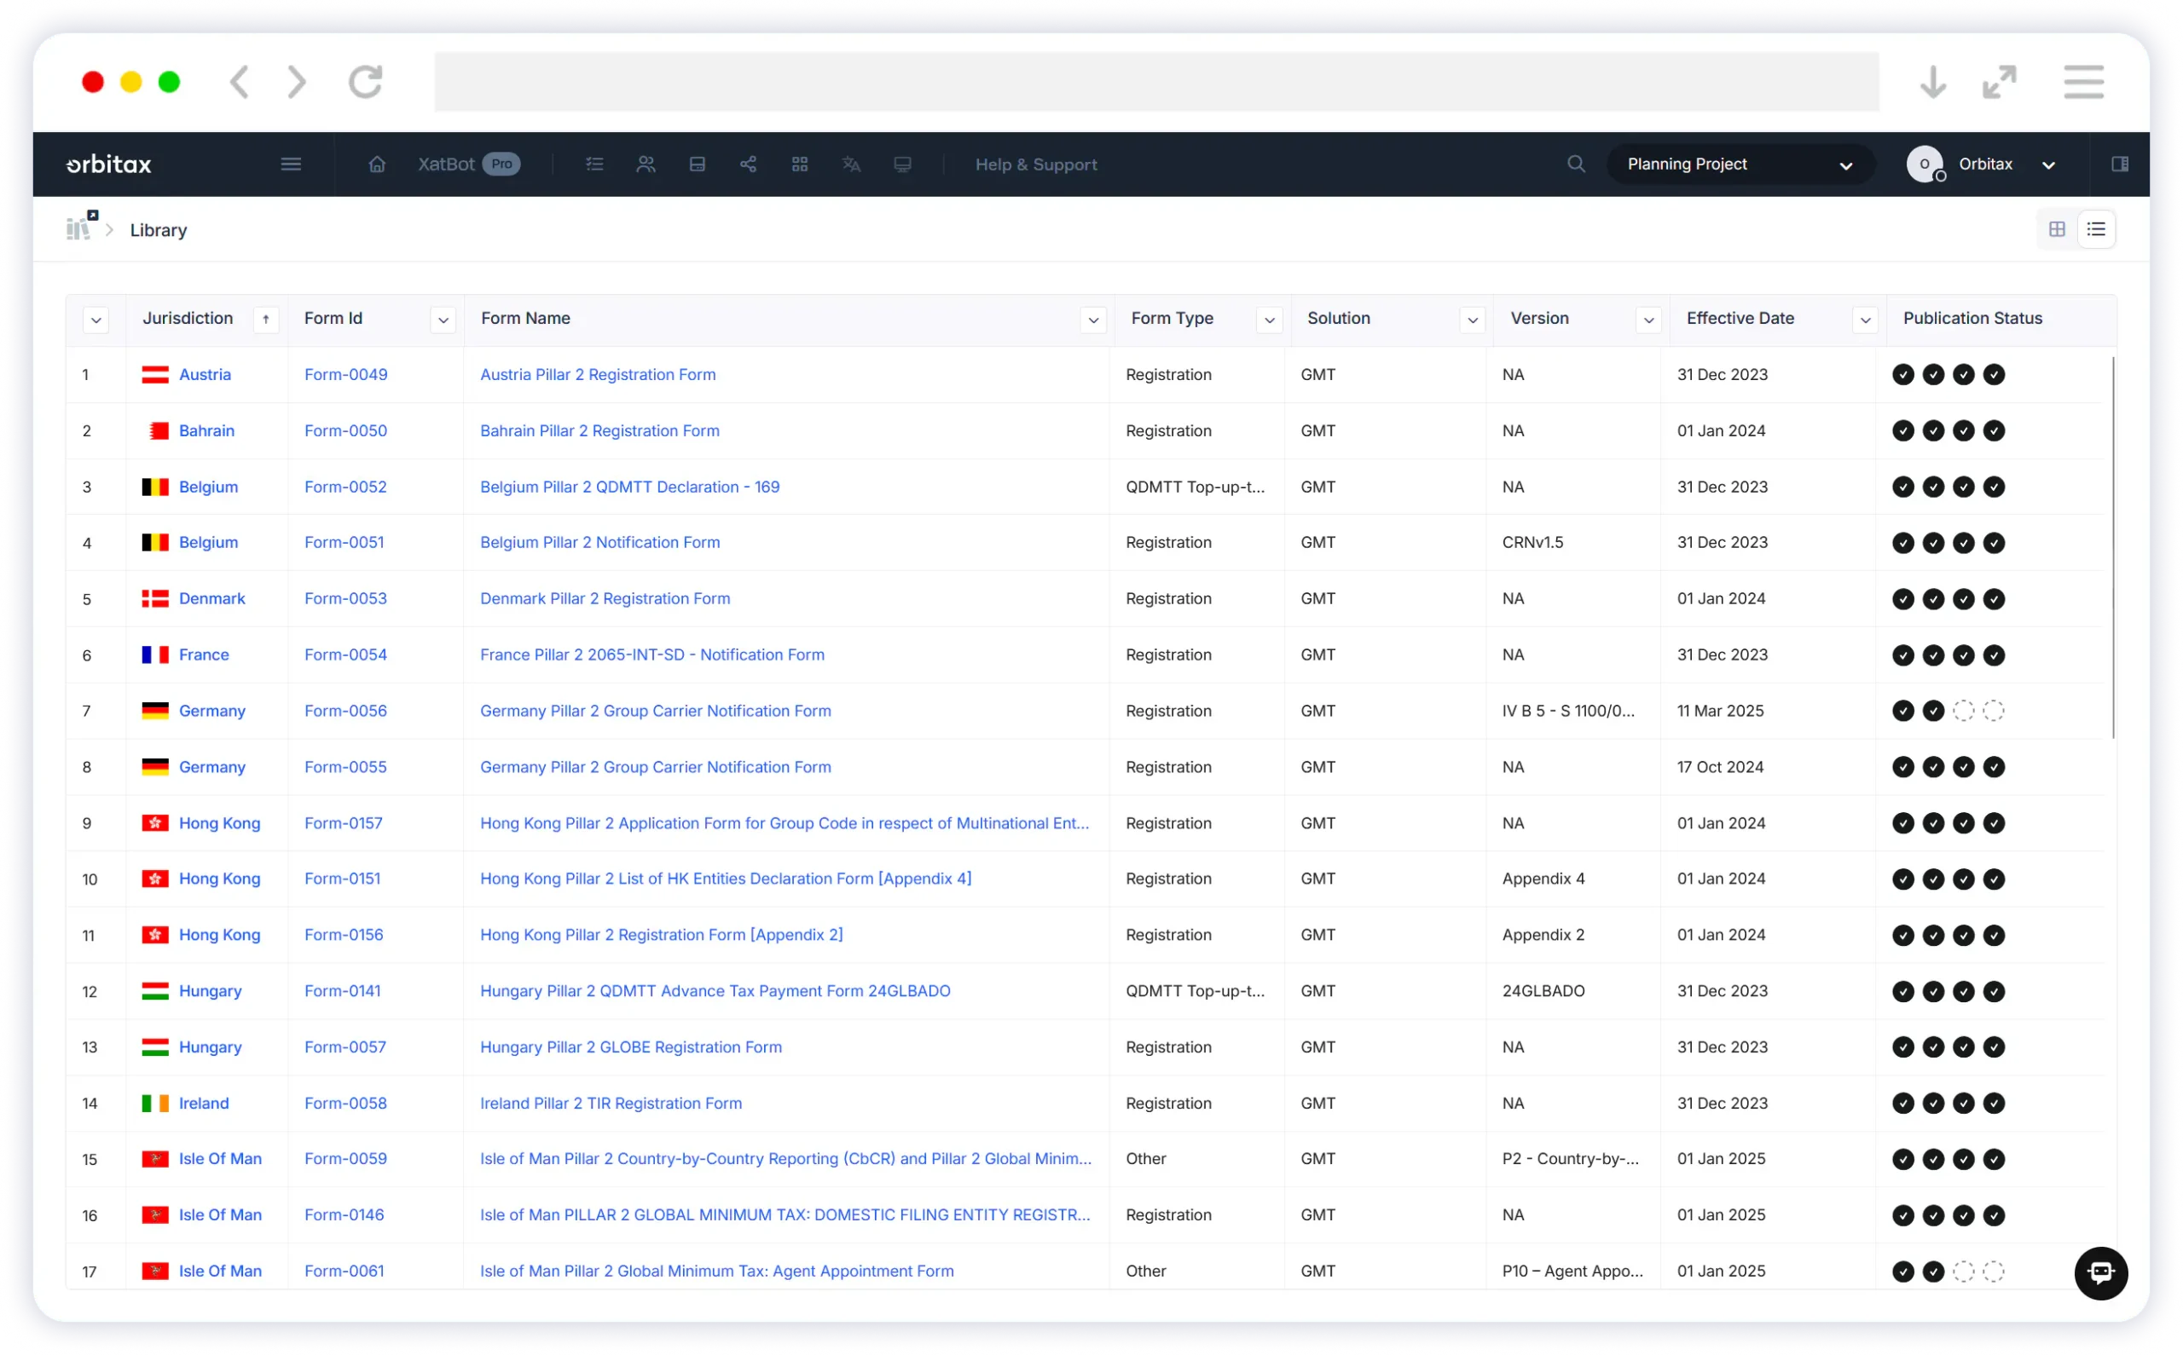
Task: Click the Austria flag icon
Action: (155, 375)
